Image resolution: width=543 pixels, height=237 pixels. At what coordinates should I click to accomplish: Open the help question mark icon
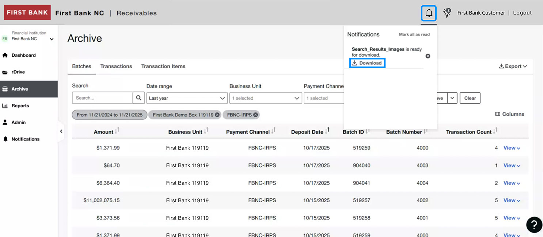tap(534, 225)
